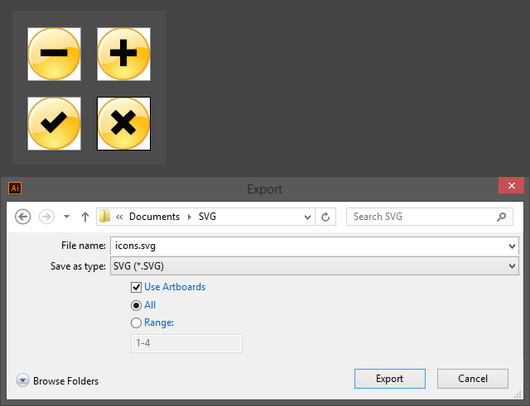Select the All artboards radio button
The width and height of the screenshot is (530, 406).
137,305
